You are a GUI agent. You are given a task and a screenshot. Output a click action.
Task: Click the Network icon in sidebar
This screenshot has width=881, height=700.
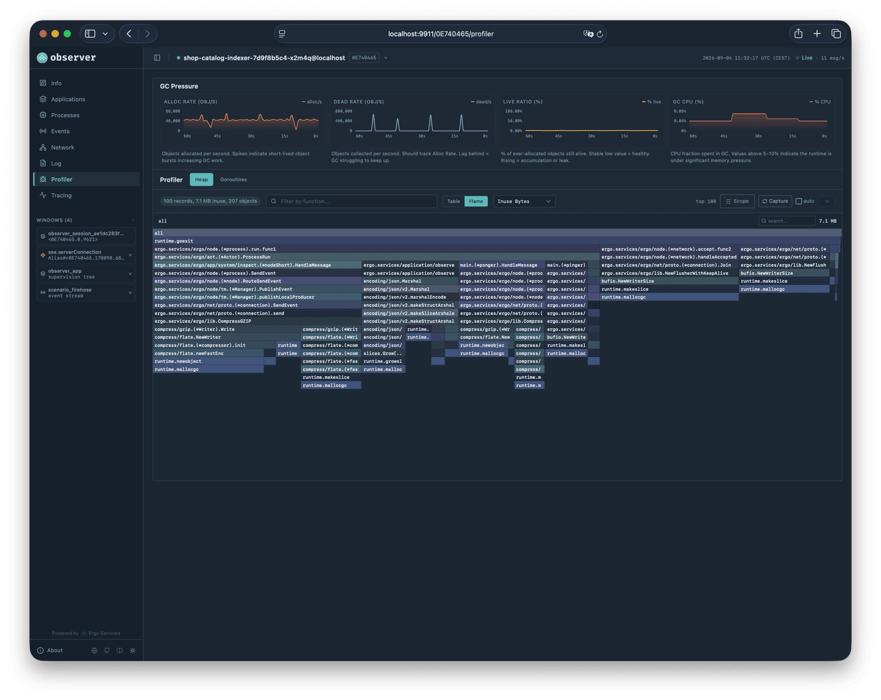pyautogui.click(x=43, y=147)
